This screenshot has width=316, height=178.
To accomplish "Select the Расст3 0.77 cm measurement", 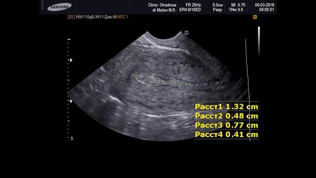I will pyautogui.click(x=227, y=125).
